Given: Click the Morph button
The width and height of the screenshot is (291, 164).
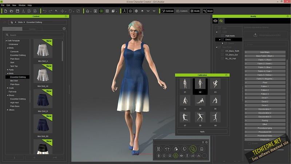Looking at the screenshot, I should [x=208, y=11].
